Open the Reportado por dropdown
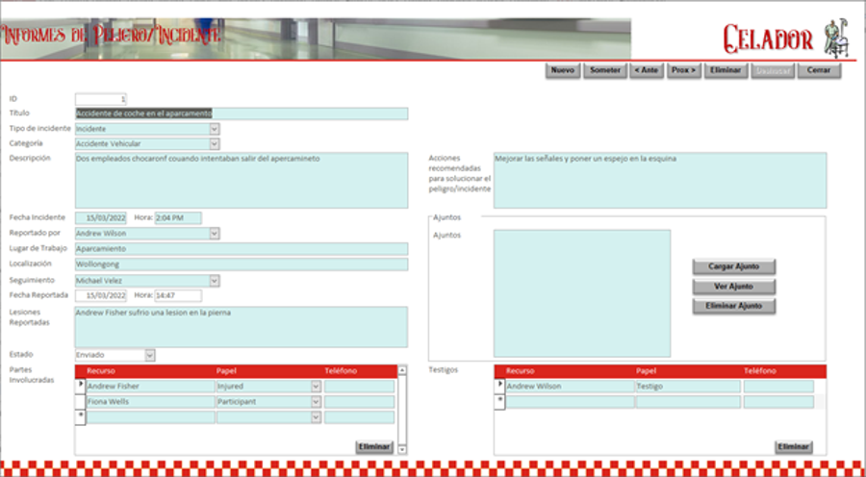Screen dimensions: 866x477 215,233
